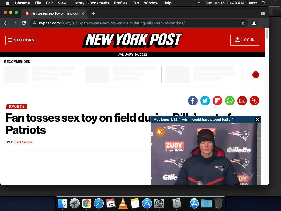Image resolution: width=281 pixels, height=211 pixels.
Task: Share article via Flipboard icon
Action: click(x=217, y=101)
